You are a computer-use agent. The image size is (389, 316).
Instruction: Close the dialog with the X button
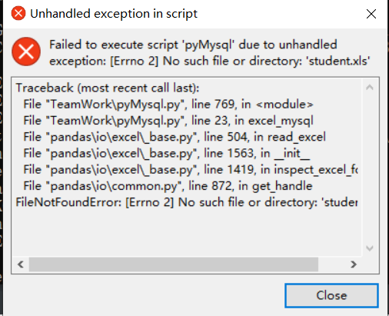click(x=371, y=14)
